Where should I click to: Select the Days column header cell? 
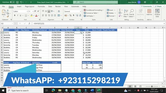pos(78,30)
